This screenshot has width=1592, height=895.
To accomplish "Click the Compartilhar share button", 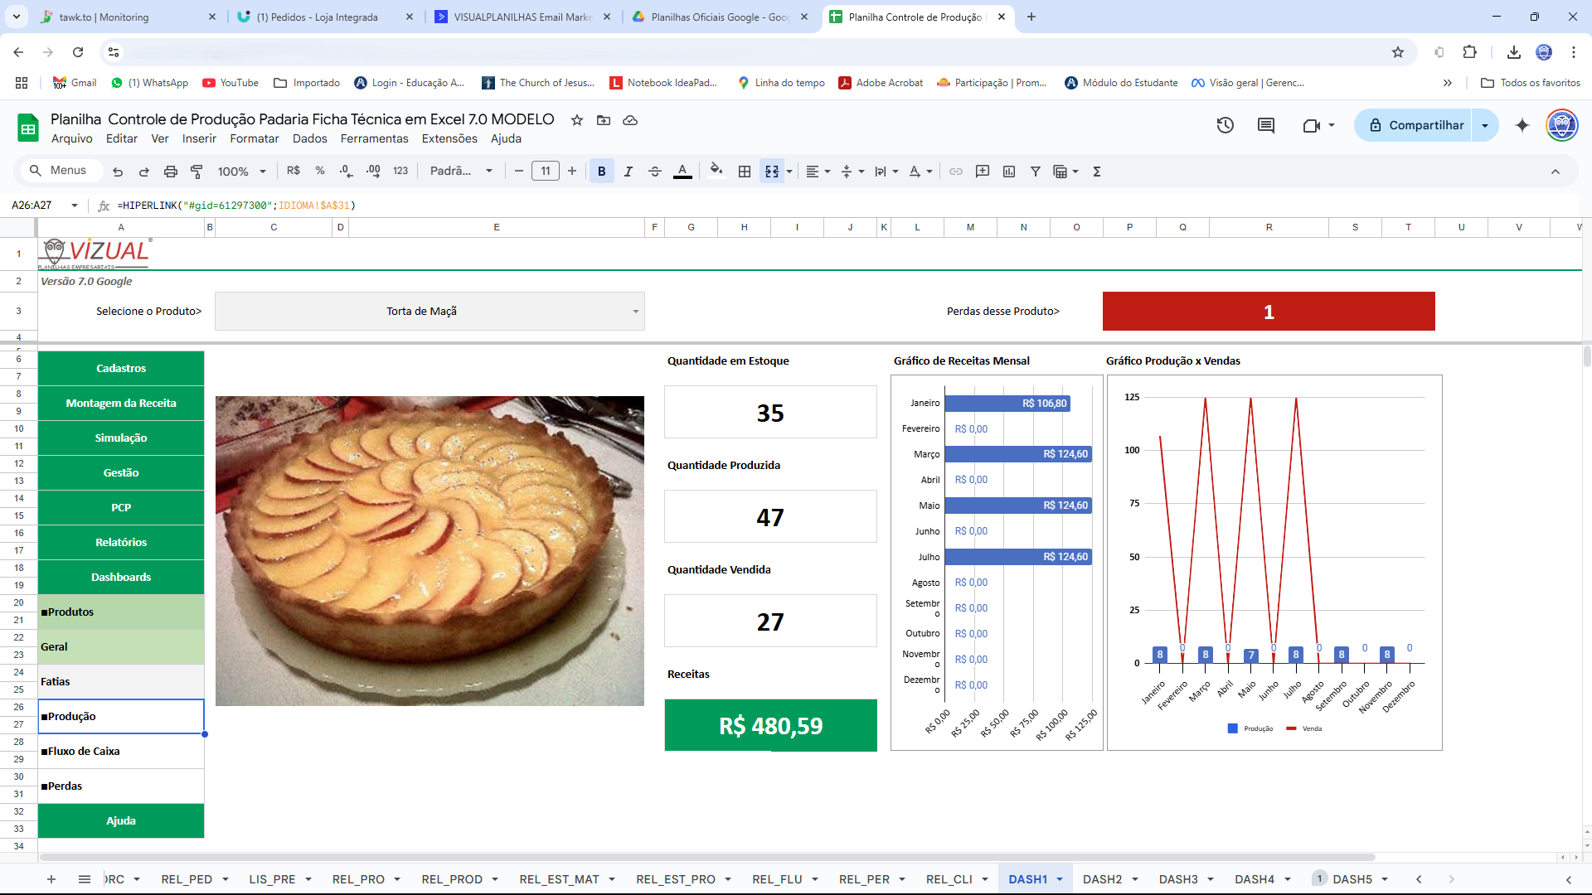I will point(1416,125).
